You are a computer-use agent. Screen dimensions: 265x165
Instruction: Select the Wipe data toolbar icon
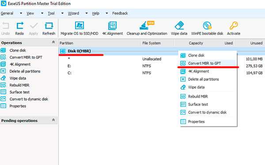tap(179, 26)
